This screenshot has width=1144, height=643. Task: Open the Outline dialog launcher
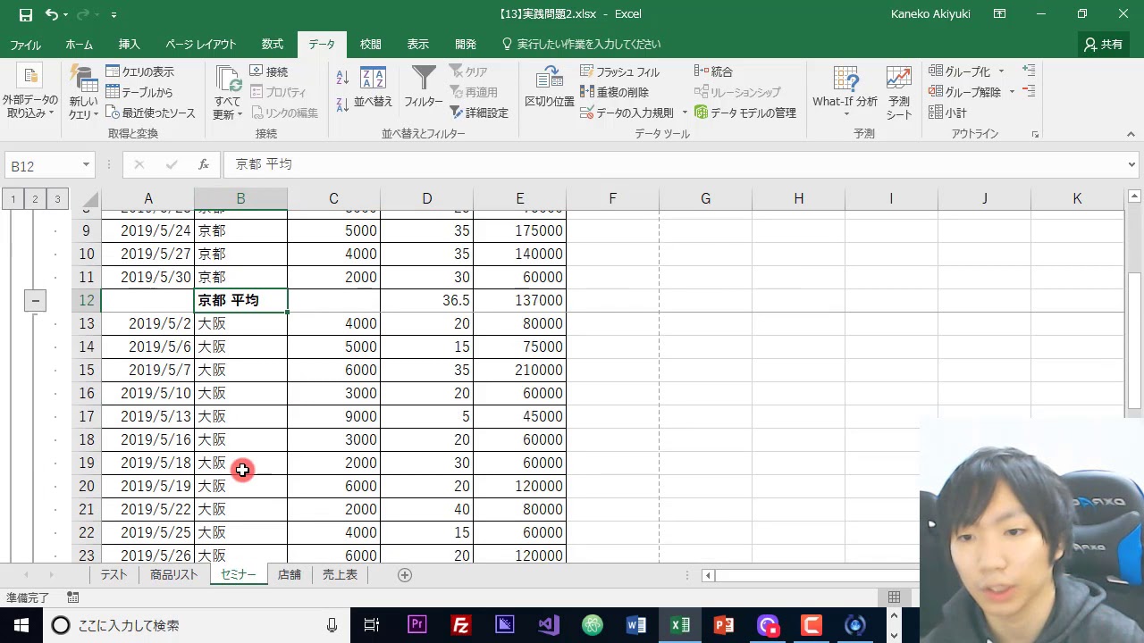pos(1036,134)
